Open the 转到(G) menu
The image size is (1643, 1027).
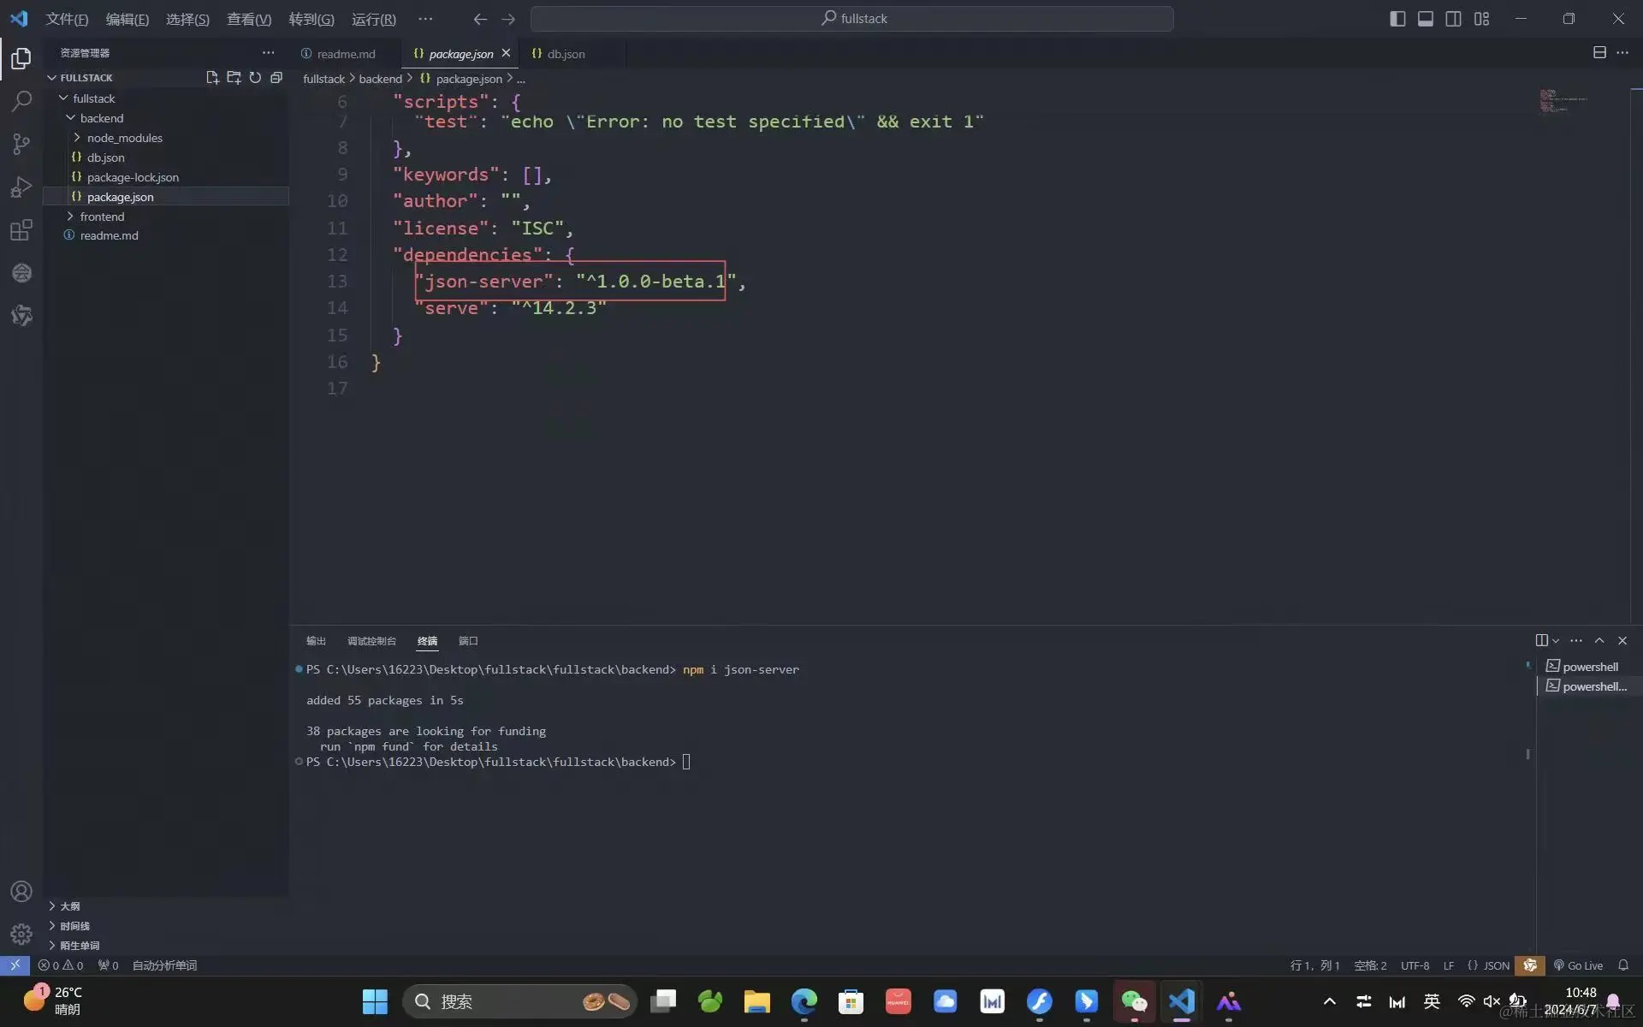311,19
